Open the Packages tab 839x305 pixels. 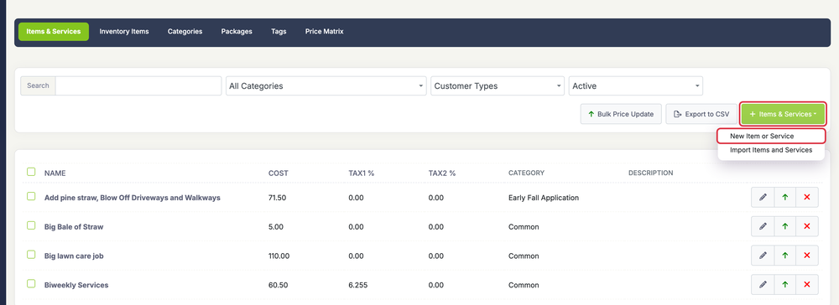click(x=237, y=32)
